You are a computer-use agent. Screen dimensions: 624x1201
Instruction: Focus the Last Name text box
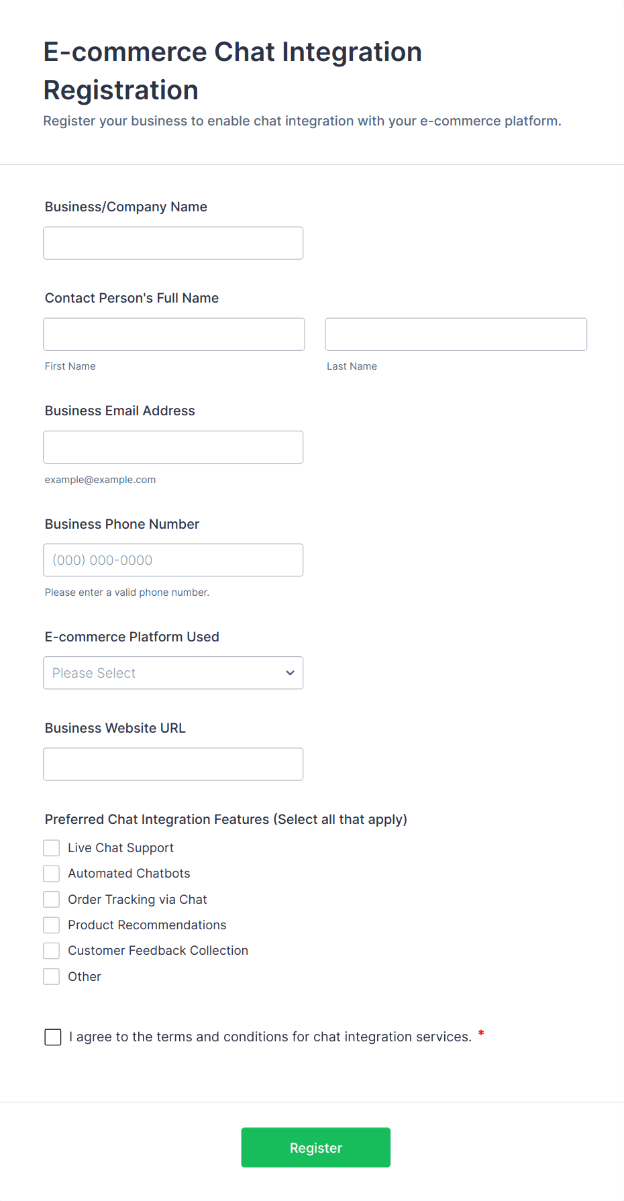pyautogui.click(x=456, y=334)
